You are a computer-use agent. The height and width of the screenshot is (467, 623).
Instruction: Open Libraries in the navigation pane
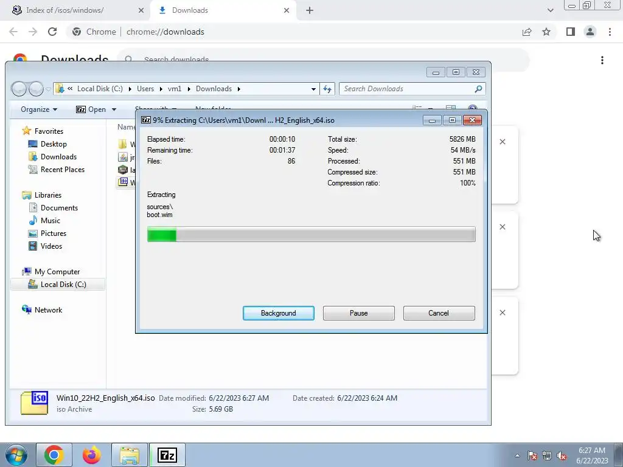tap(42, 195)
